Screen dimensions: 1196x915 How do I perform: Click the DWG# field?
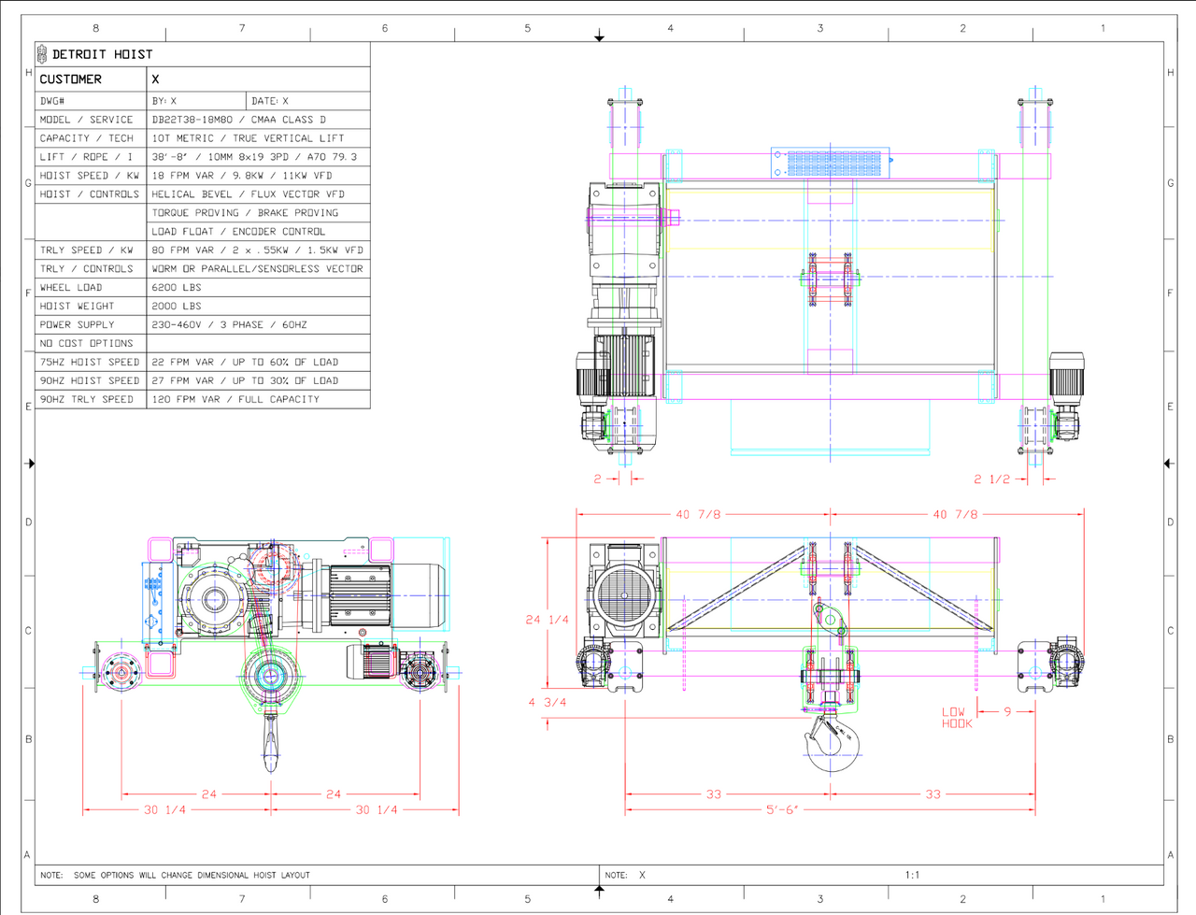point(91,101)
